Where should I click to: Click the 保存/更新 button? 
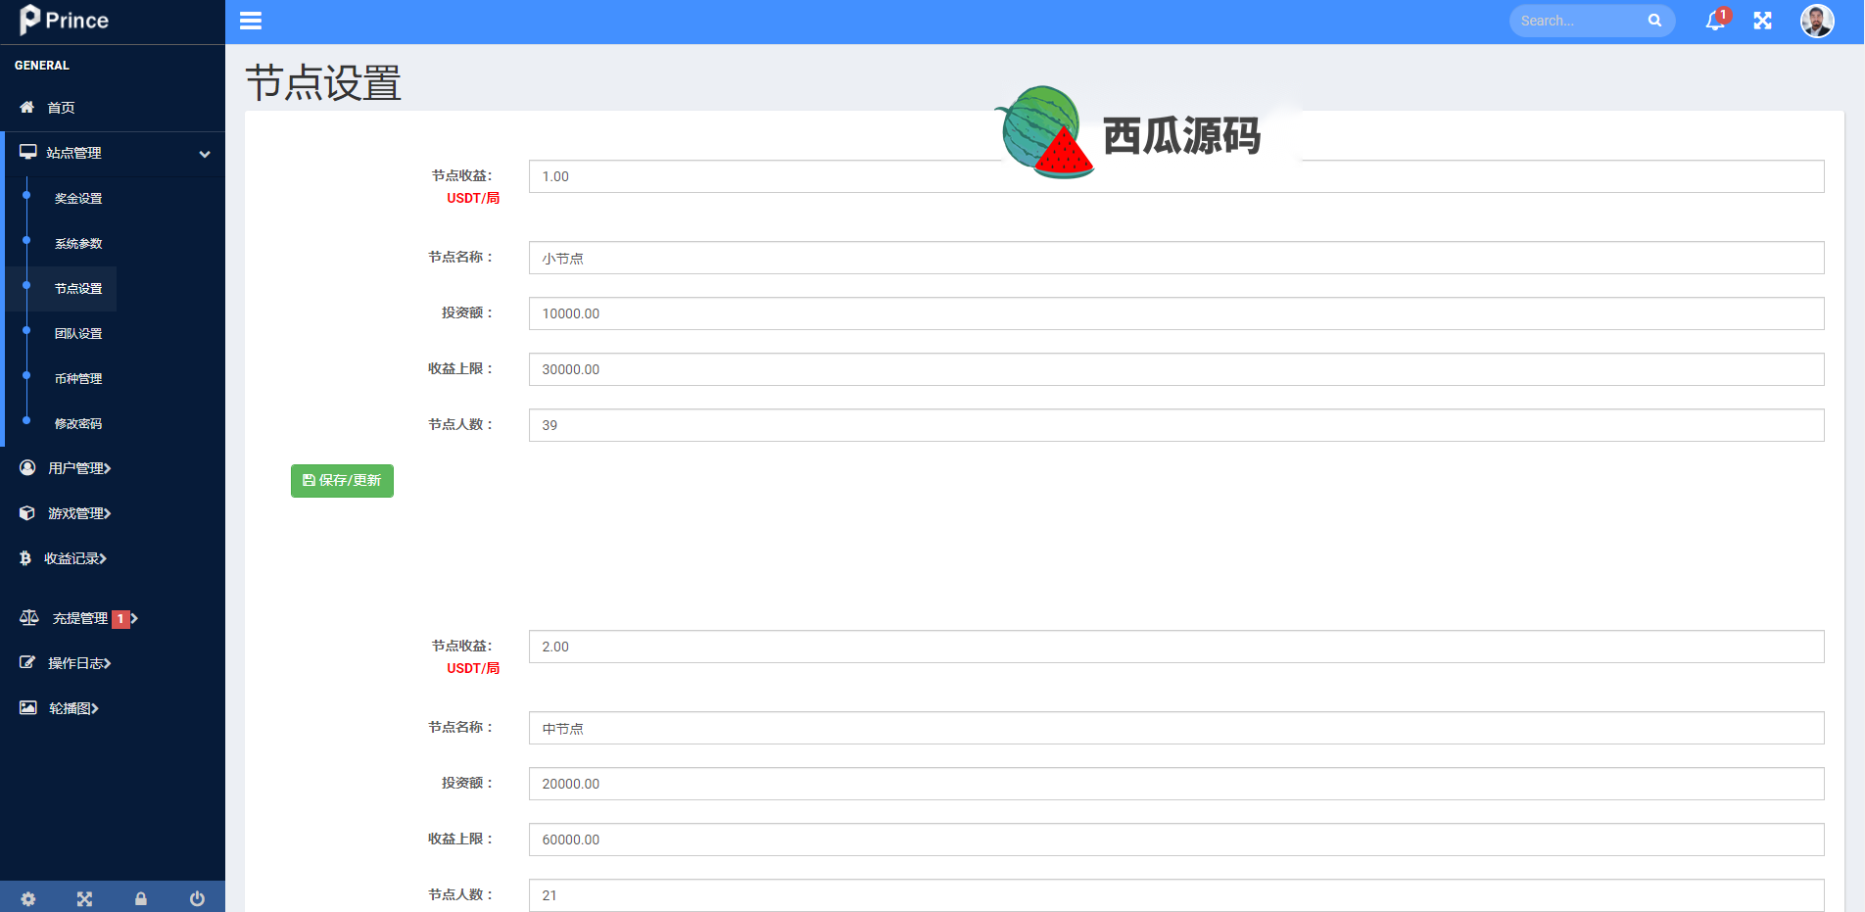click(342, 481)
